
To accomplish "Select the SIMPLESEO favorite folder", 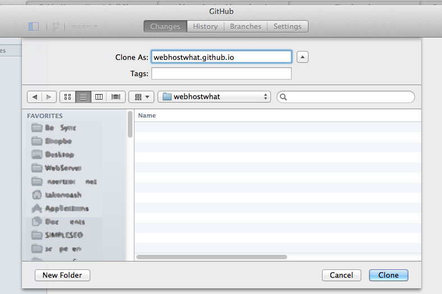I will [x=57, y=235].
